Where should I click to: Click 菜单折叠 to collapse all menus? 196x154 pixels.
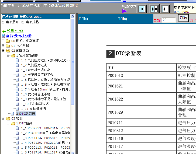(x=32, y=22)
